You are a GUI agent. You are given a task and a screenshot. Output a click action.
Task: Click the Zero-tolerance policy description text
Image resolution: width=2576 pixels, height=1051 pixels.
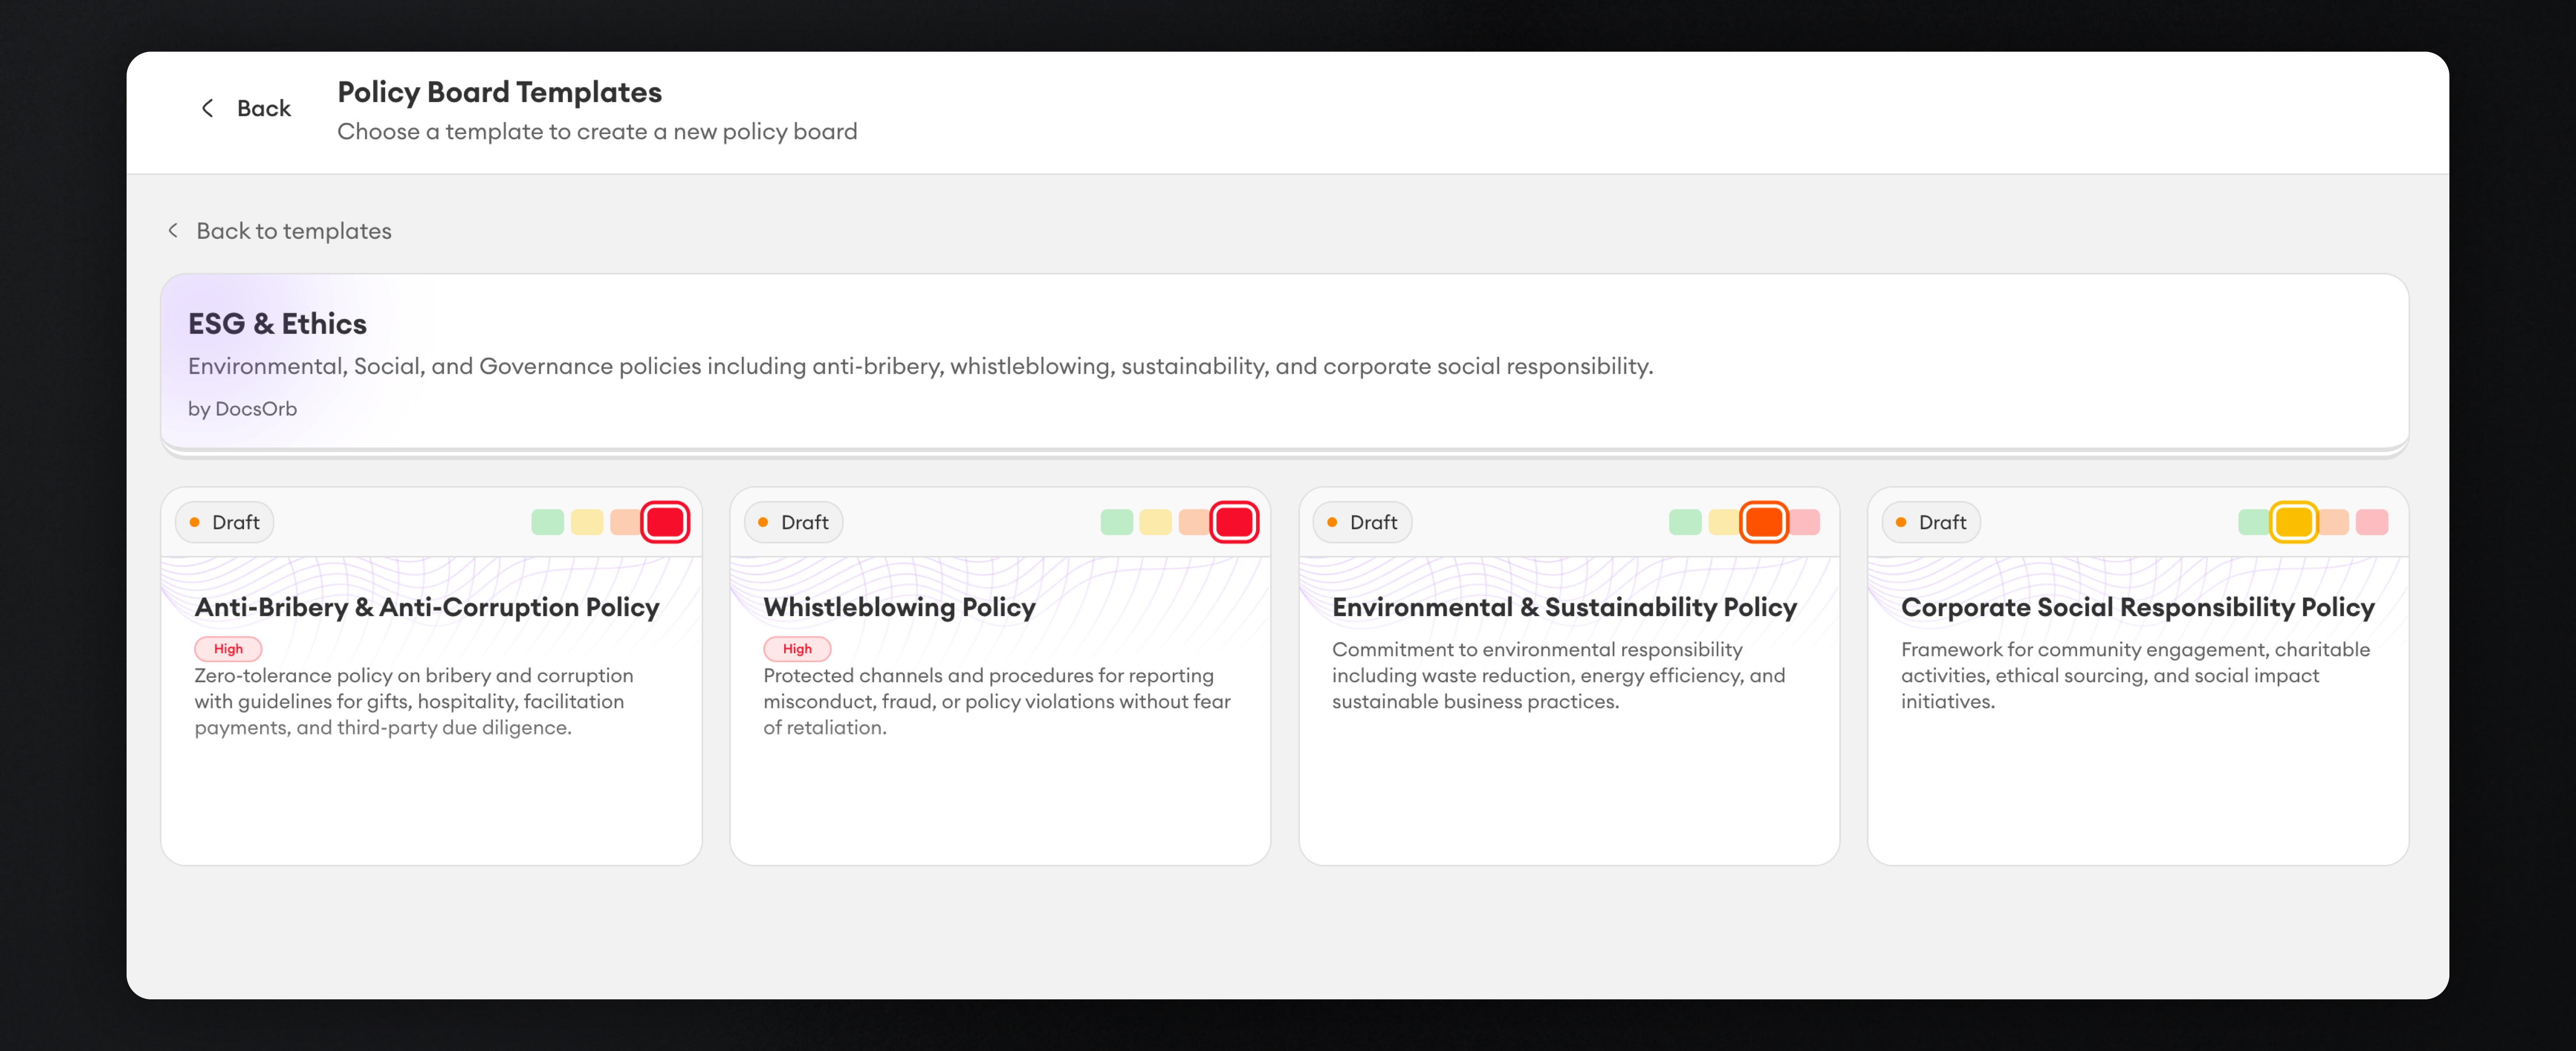[x=414, y=702]
